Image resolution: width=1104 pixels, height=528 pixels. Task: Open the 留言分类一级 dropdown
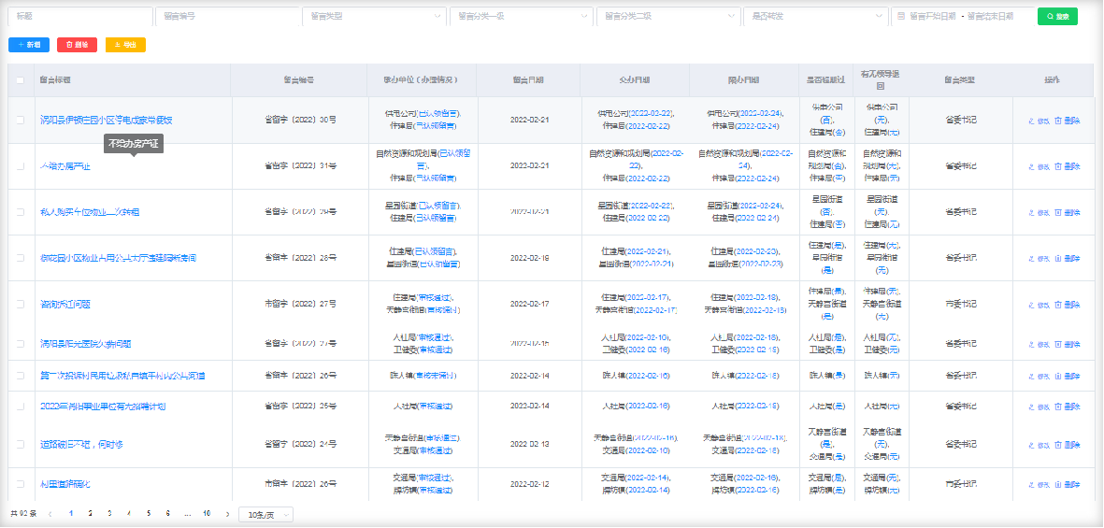[x=521, y=16]
